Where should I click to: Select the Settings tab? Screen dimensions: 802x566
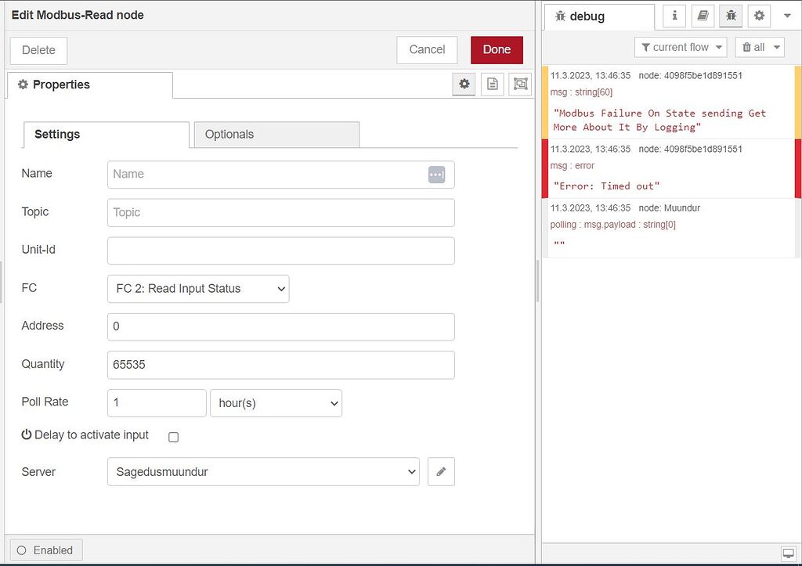[106, 135]
